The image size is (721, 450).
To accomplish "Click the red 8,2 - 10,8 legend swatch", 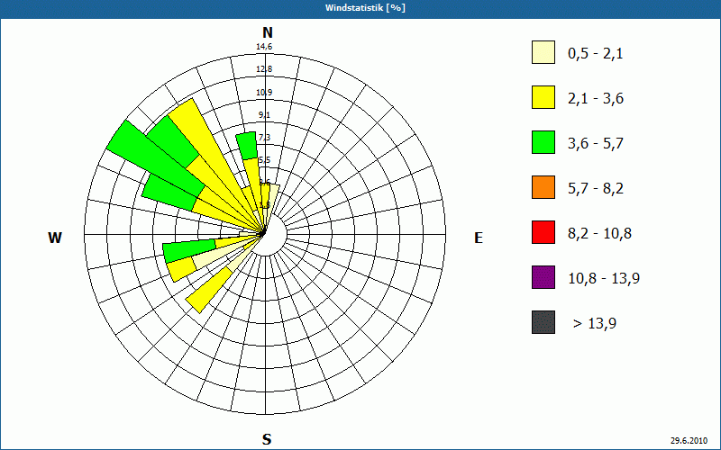I will (x=543, y=232).
